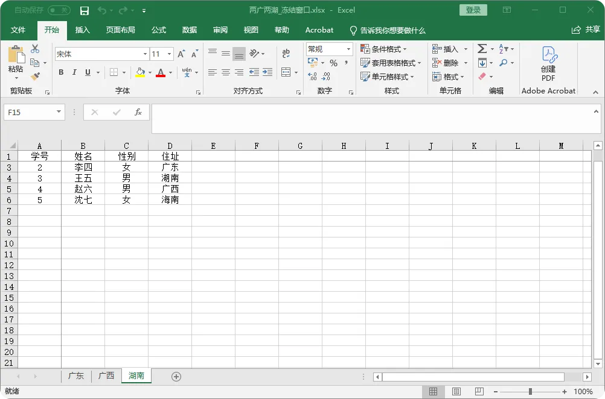605x399 pixels.
Task: Select the 广东 sheet tab
Action: [76, 376]
